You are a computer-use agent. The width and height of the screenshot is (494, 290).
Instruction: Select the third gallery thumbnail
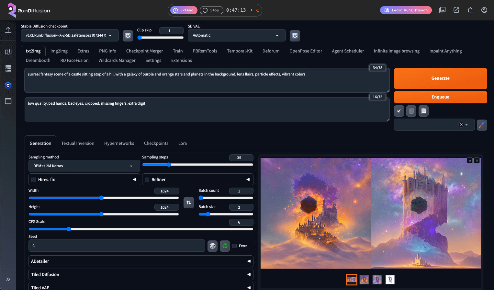tap(377, 280)
